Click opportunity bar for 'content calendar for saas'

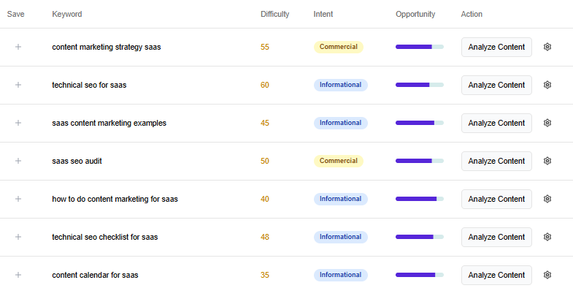click(420, 275)
